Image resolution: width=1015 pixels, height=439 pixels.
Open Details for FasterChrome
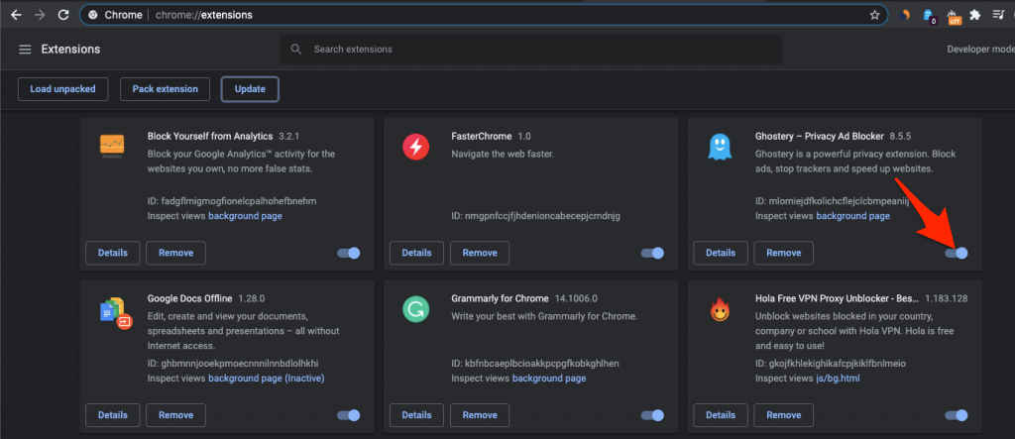pos(417,253)
